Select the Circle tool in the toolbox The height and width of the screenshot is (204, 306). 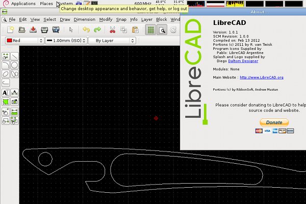pos(14,65)
